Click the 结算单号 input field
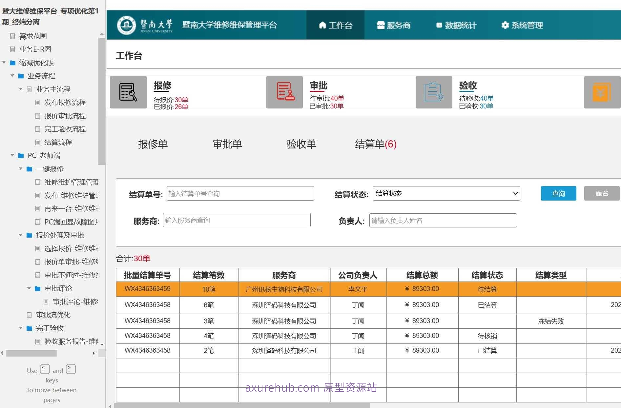 pyautogui.click(x=240, y=193)
